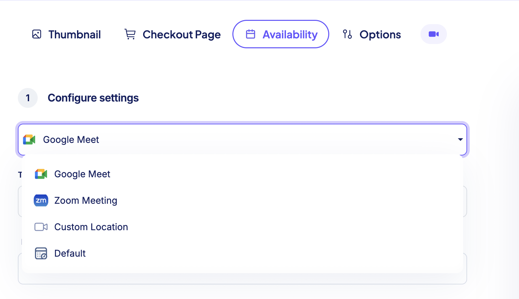The image size is (519, 299).
Task: Pick the Default location option
Action: [x=242, y=253]
